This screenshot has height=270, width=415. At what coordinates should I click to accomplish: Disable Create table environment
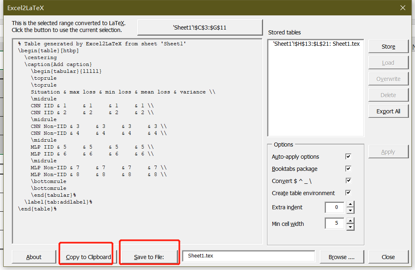click(348, 193)
